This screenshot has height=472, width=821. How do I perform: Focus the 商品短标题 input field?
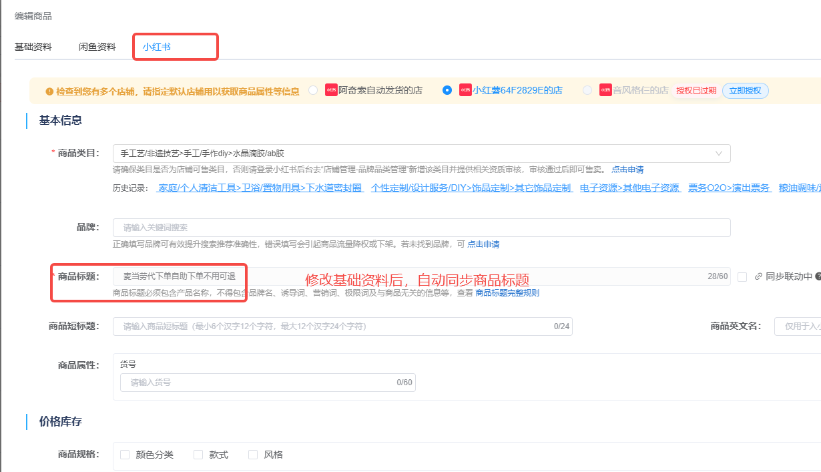click(x=342, y=326)
